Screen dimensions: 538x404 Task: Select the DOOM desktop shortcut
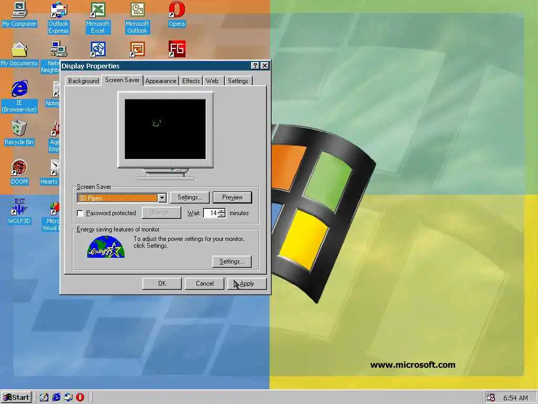coord(19,173)
